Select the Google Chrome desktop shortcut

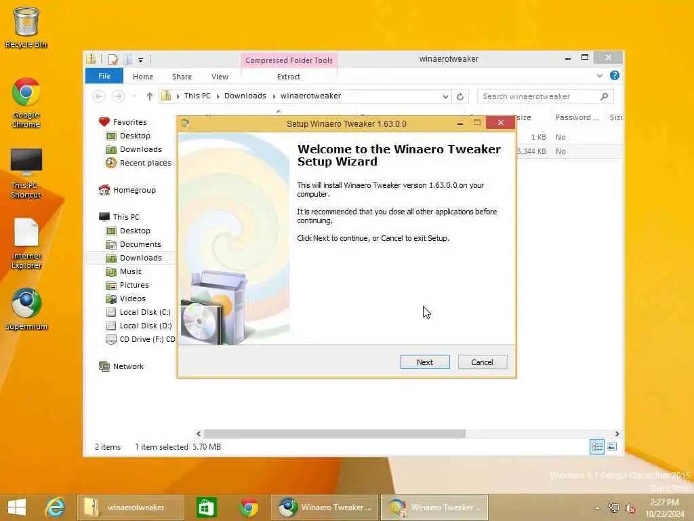point(26,103)
